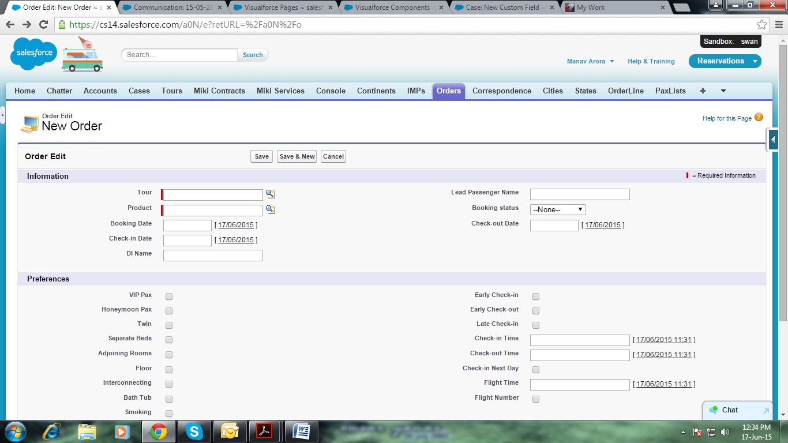Click the Flight Time 17/06/2015 11:31 link

coord(664,384)
